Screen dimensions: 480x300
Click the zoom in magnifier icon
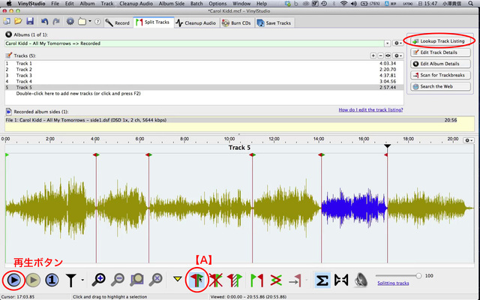[x=99, y=280]
